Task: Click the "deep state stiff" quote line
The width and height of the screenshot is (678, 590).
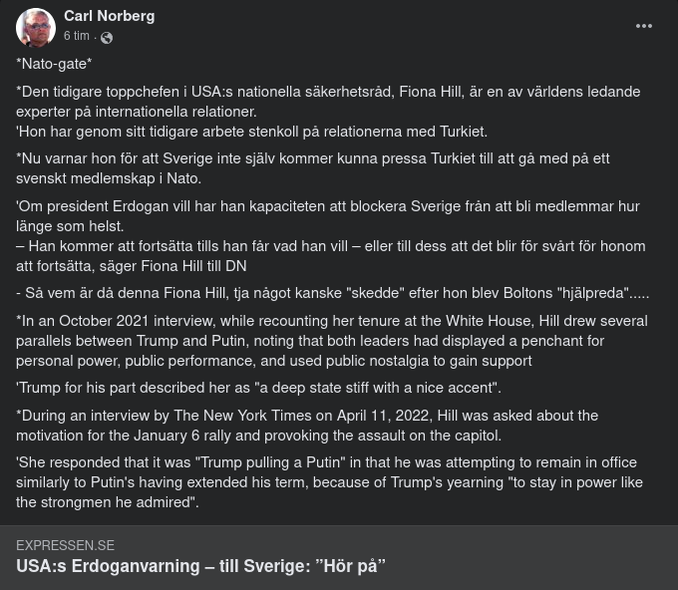Action: pyautogui.click(x=258, y=388)
